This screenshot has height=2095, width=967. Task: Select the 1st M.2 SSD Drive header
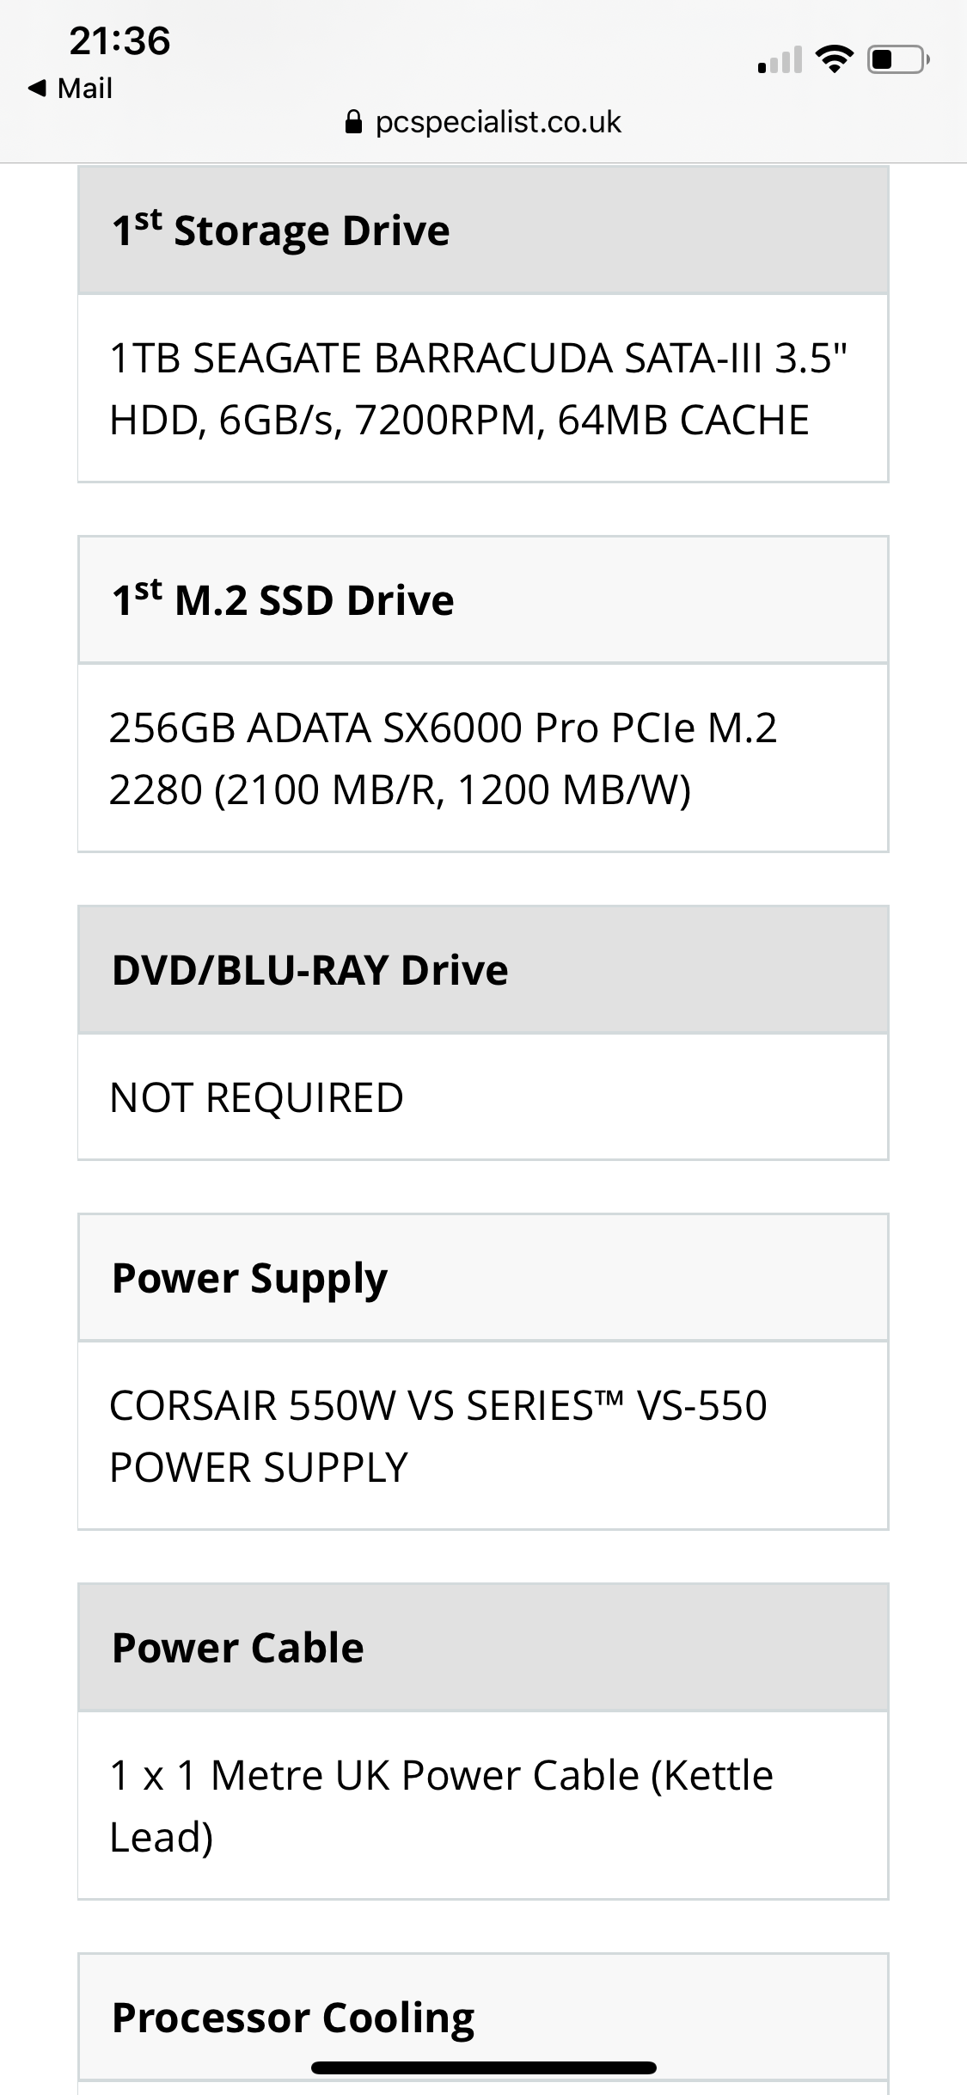coord(483,600)
